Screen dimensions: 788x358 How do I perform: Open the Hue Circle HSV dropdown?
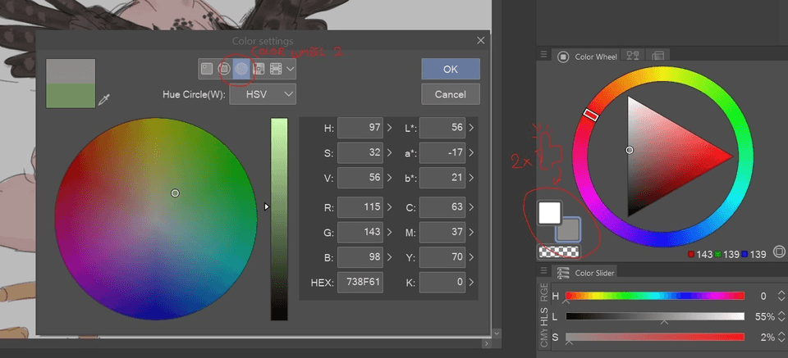(x=263, y=94)
